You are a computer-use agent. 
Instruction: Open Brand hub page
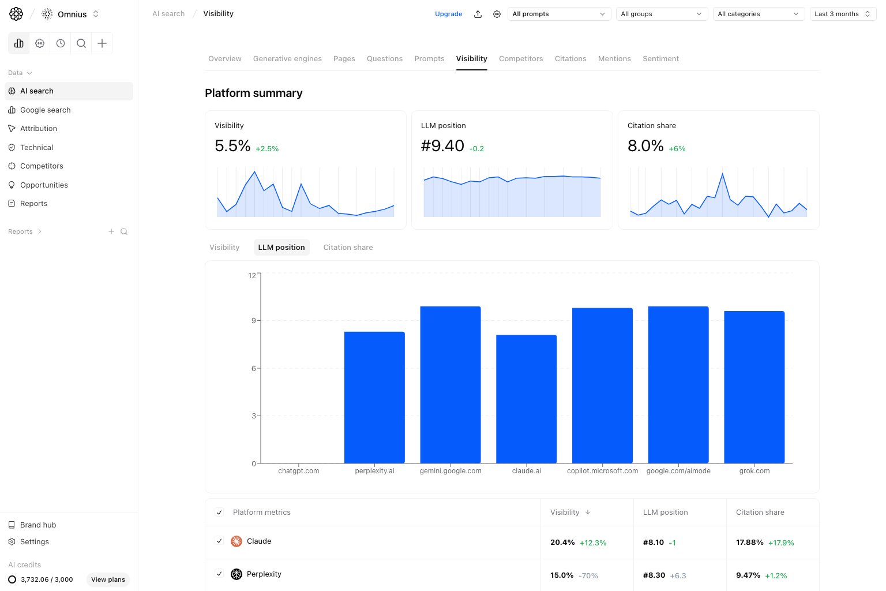(69, 525)
